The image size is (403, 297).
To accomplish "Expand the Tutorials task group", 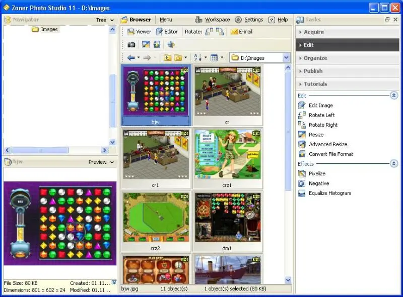I will coord(348,84).
